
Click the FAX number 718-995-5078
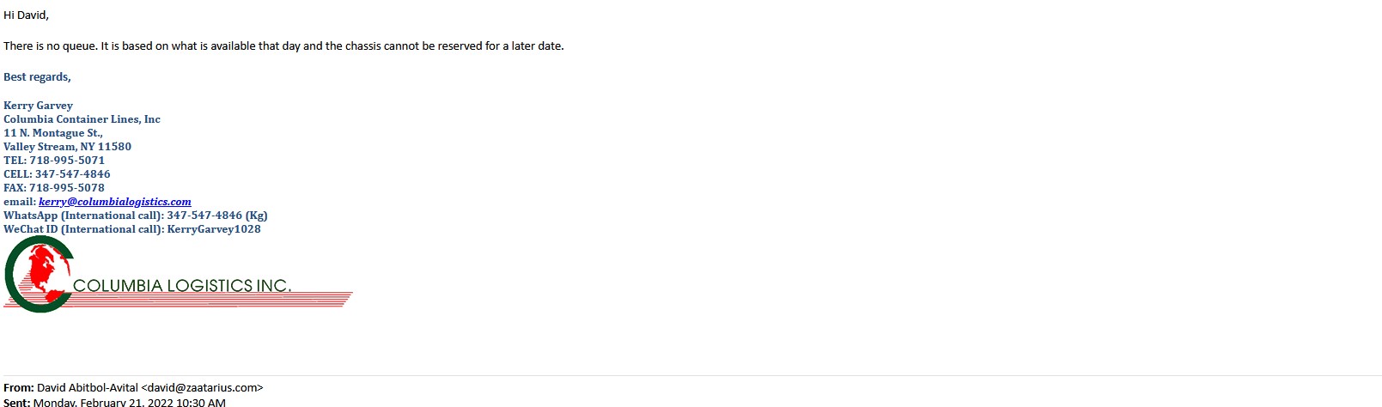(67, 188)
